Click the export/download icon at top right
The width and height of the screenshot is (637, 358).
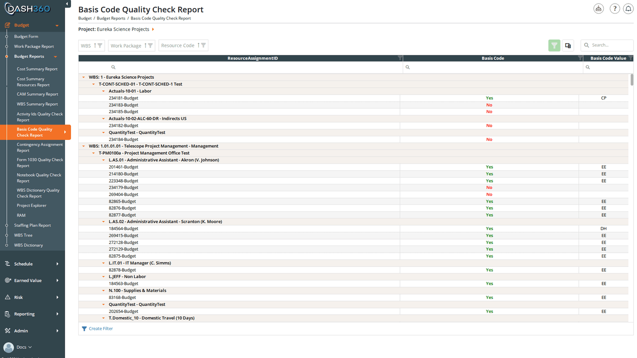tap(598, 9)
